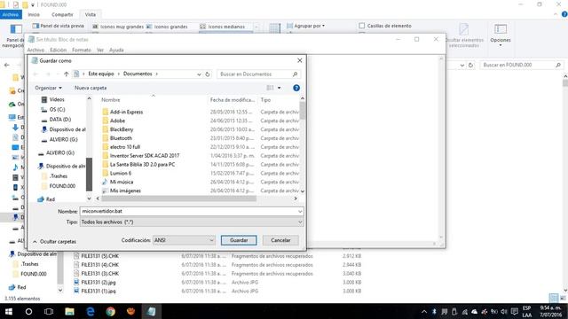Select Red network in dialog tree
568x319 pixels.
coord(51,199)
